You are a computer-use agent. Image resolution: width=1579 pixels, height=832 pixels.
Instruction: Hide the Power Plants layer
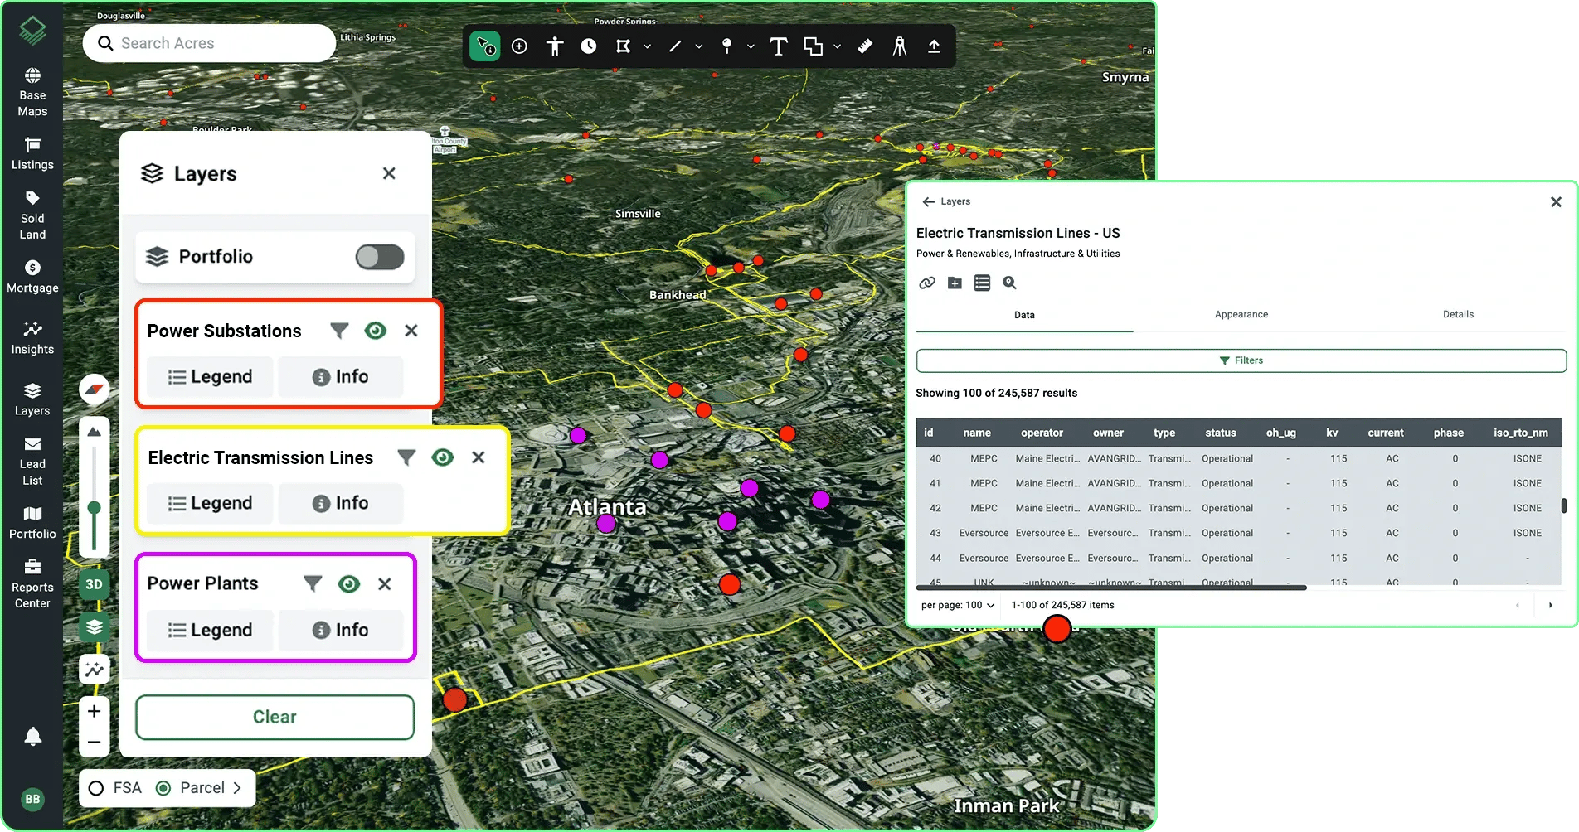(349, 584)
